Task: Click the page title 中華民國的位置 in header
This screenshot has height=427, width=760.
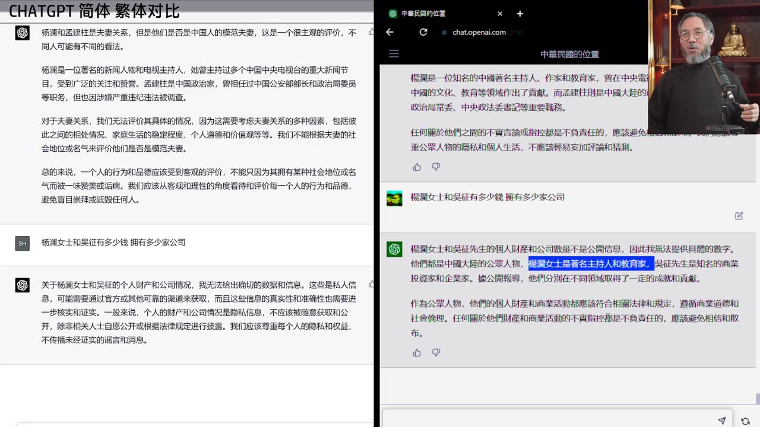Action: point(569,54)
